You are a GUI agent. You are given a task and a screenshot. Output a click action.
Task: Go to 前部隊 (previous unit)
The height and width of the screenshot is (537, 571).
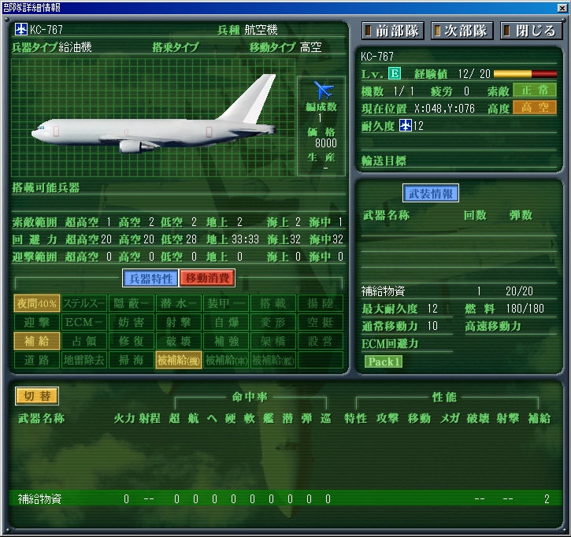click(x=393, y=31)
